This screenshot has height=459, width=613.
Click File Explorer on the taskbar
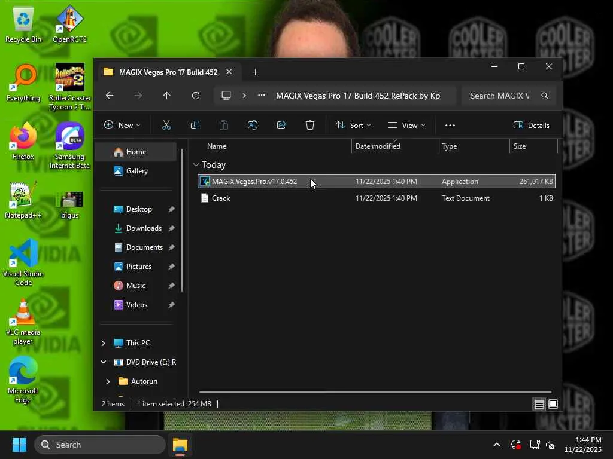tap(180, 445)
